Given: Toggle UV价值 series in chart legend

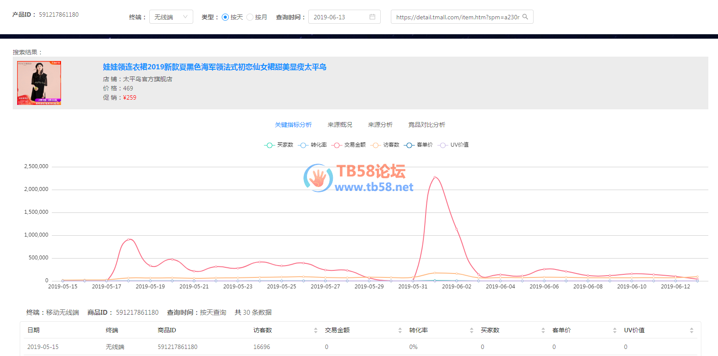Looking at the screenshot, I should pos(454,145).
